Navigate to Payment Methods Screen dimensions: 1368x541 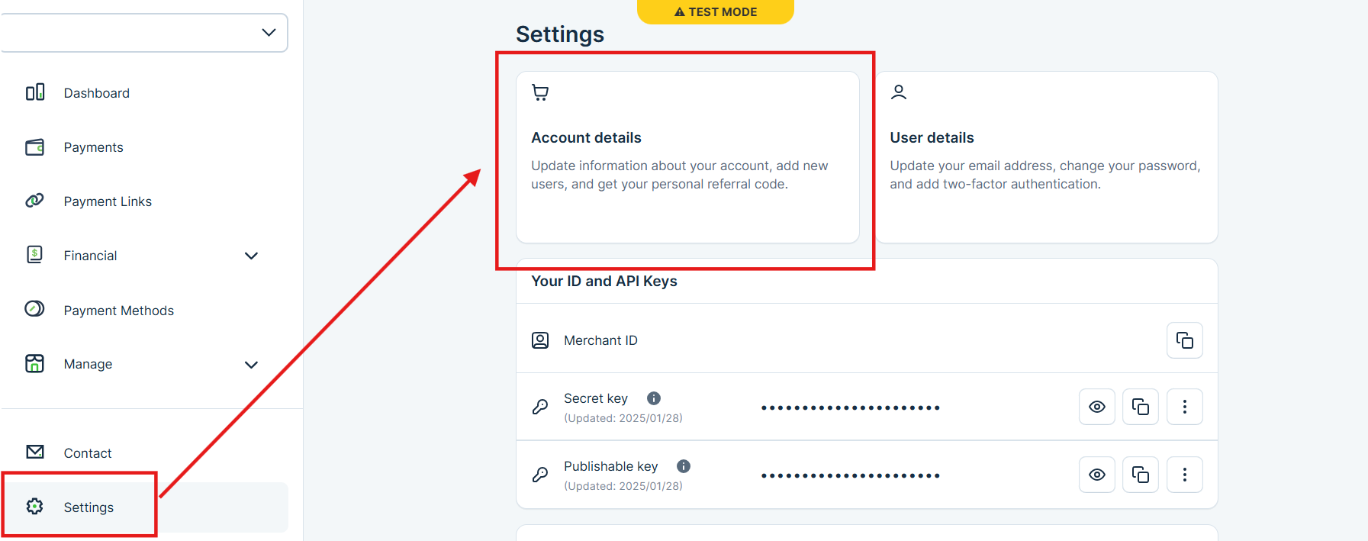coord(118,311)
